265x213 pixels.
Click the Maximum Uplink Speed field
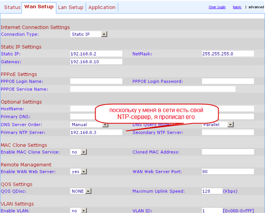click(x=212, y=191)
